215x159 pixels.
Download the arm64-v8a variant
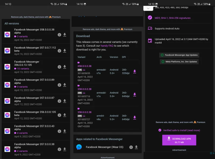coord(135,117)
